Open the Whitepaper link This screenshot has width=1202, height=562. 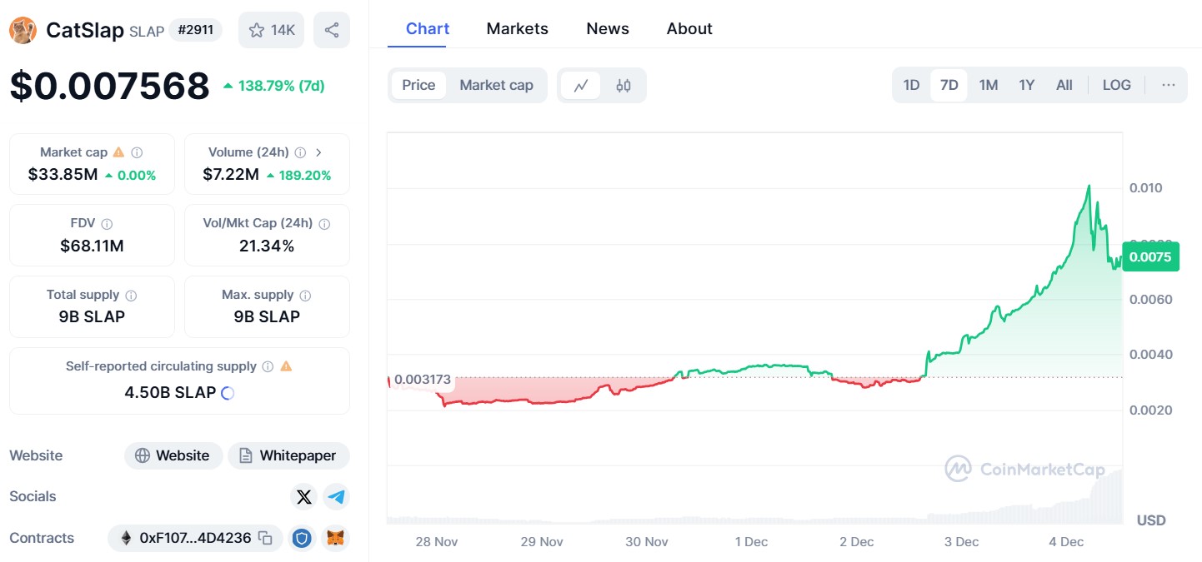pyautogui.click(x=288, y=455)
